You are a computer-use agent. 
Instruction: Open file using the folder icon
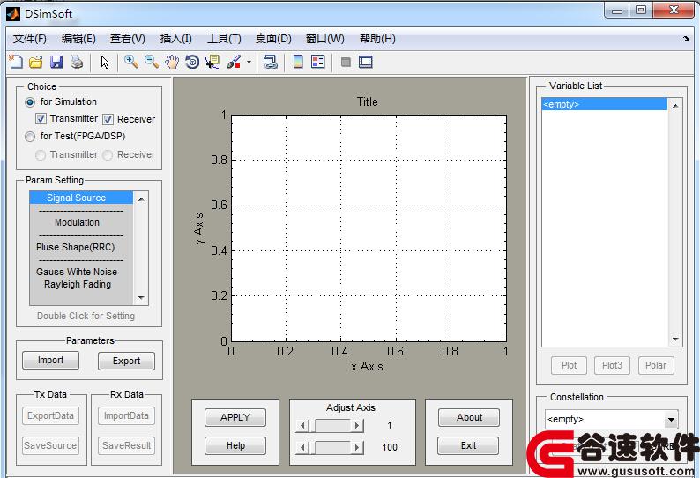[36, 62]
